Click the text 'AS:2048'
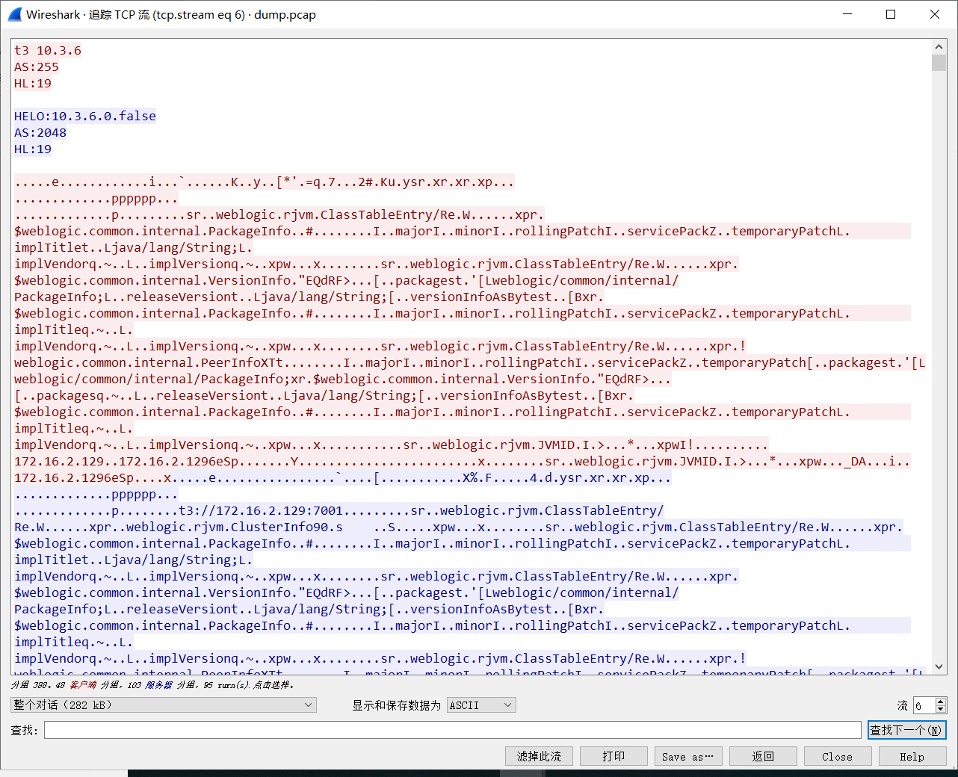The height and width of the screenshot is (777, 958). pyautogui.click(x=40, y=132)
